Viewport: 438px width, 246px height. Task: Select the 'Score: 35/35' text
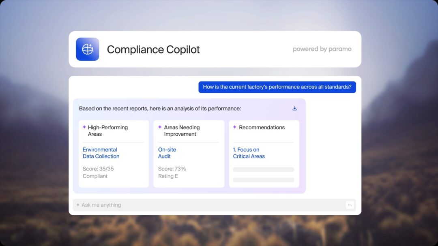[98, 169]
